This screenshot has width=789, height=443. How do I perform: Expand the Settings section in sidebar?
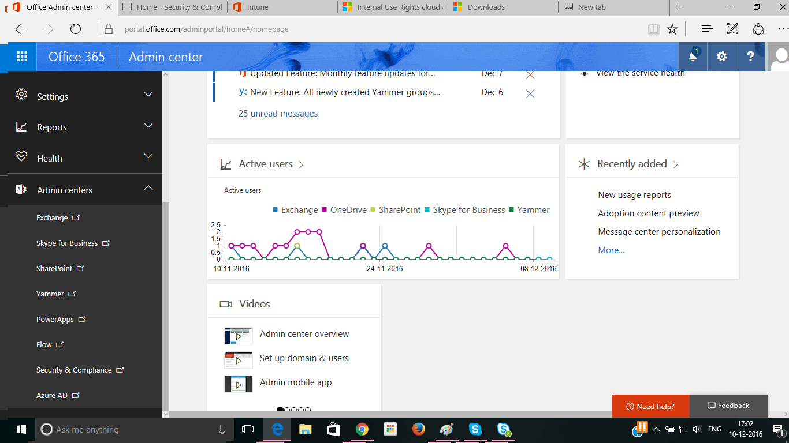148,95
